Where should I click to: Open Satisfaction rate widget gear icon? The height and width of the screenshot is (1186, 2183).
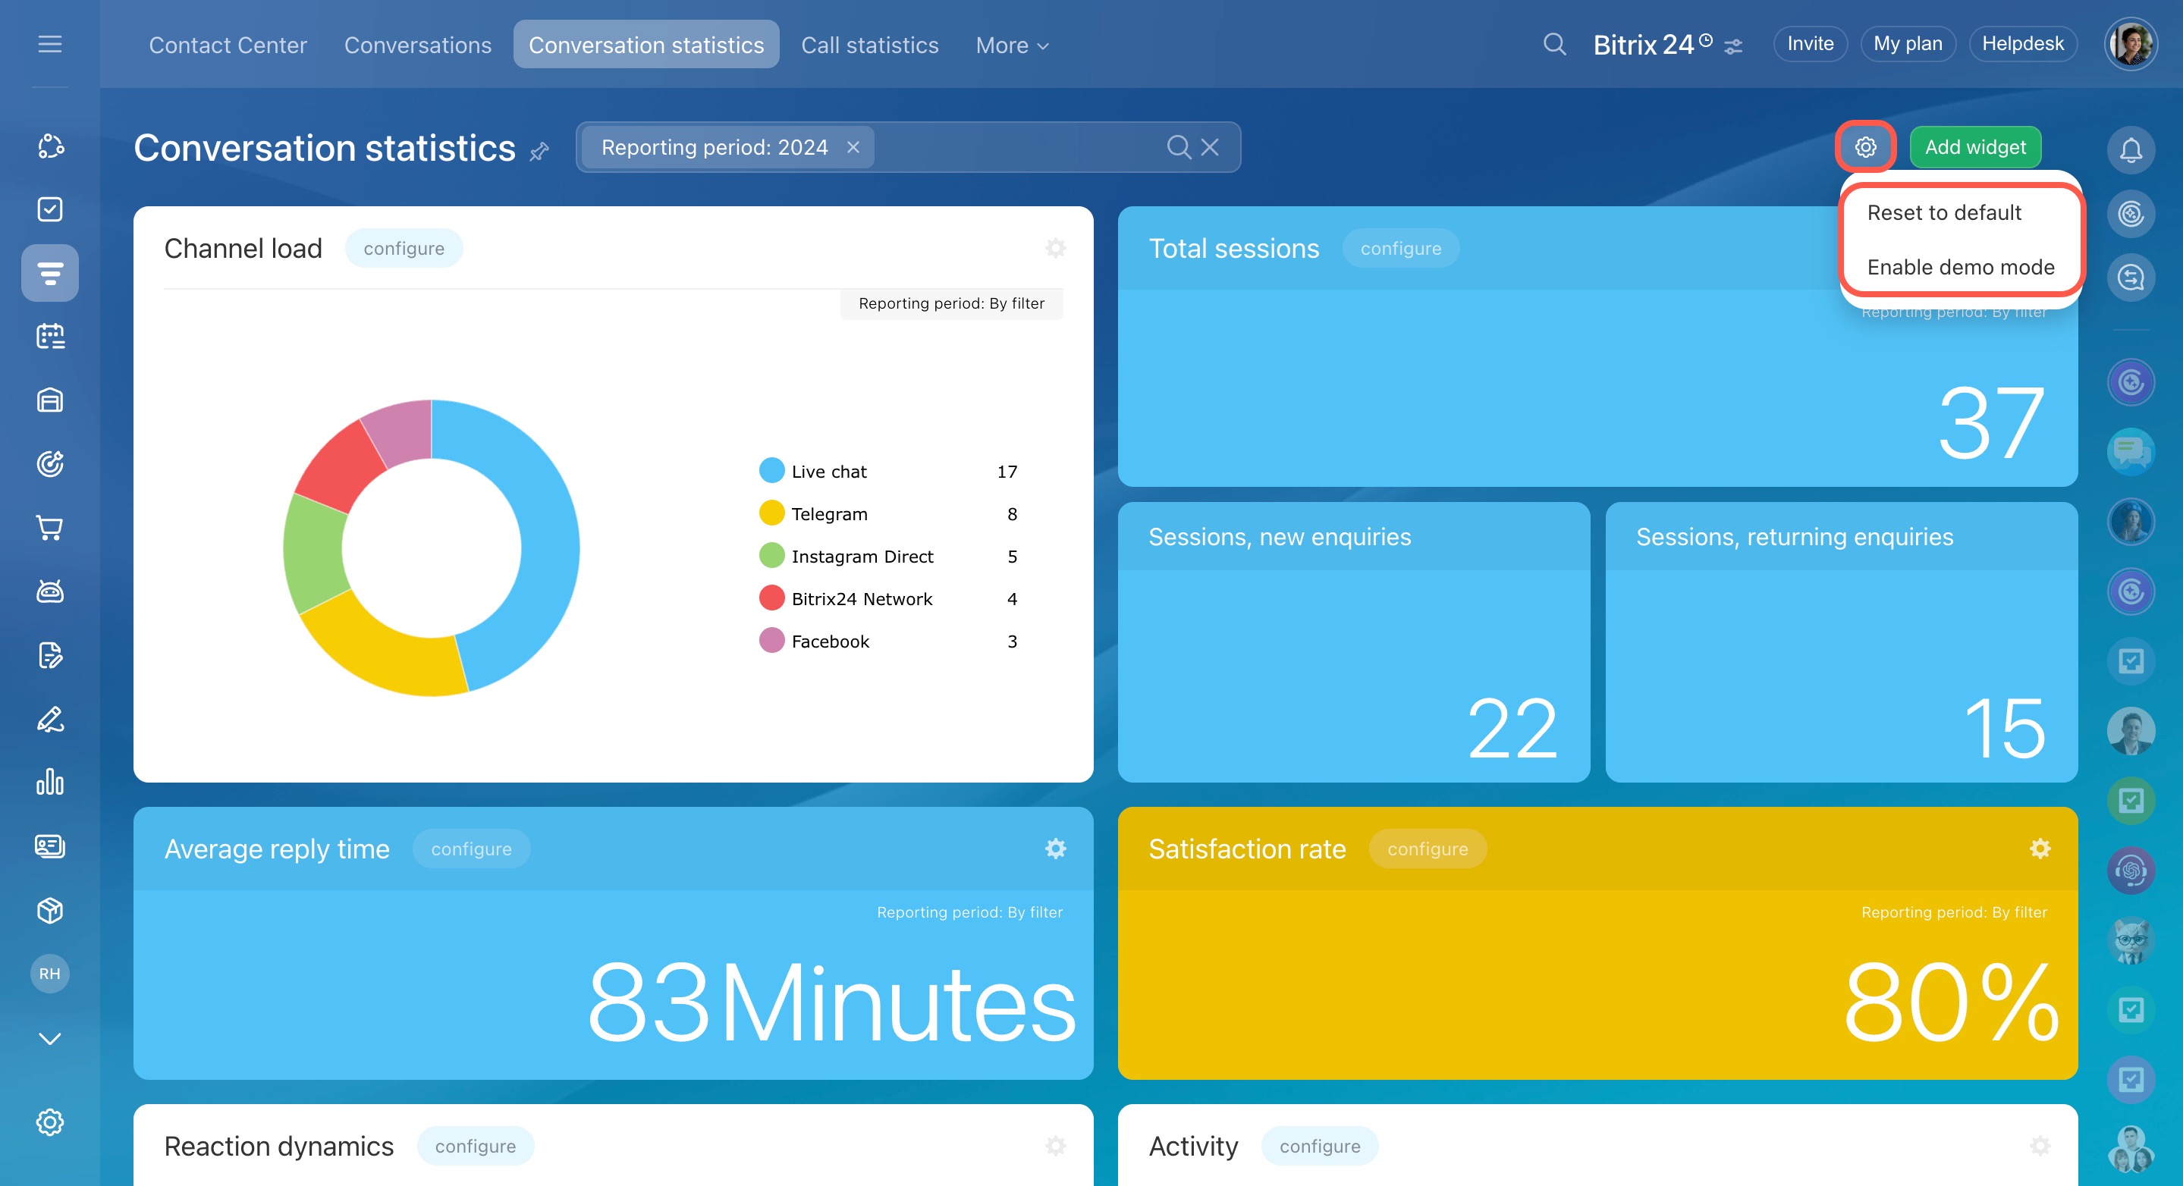(2040, 849)
